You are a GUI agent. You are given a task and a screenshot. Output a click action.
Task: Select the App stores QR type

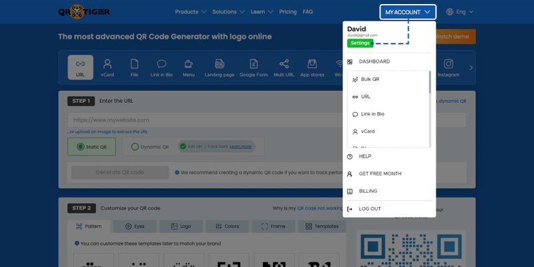point(312,67)
